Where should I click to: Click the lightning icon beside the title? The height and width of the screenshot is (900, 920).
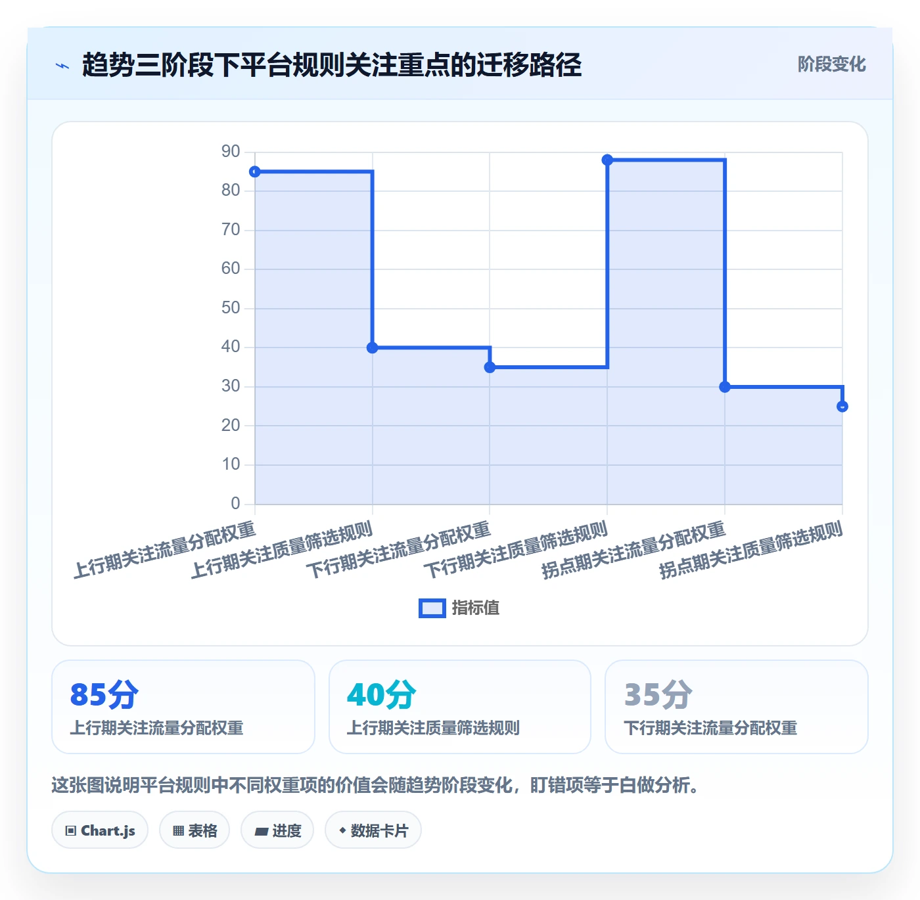62,66
